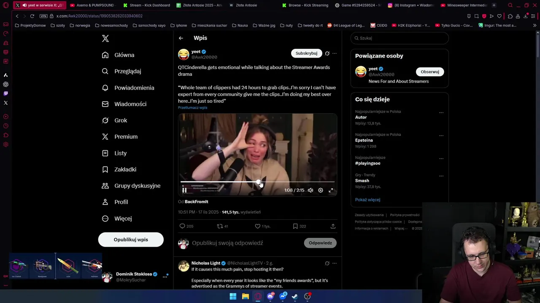Open Powiadomienia notifications
Image resolution: width=540 pixels, height=303 pixels.
tap(128, 88)
